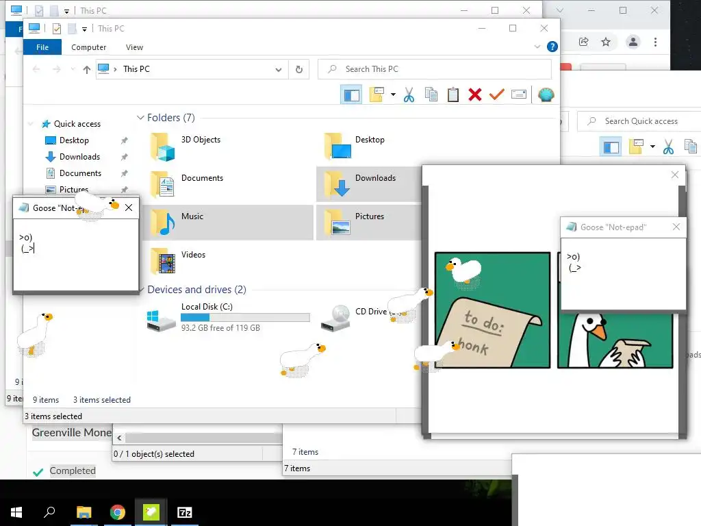Toggle the preview pane in the Quick access window
Screen dimensions: 701x526
[x=611, y=147]
